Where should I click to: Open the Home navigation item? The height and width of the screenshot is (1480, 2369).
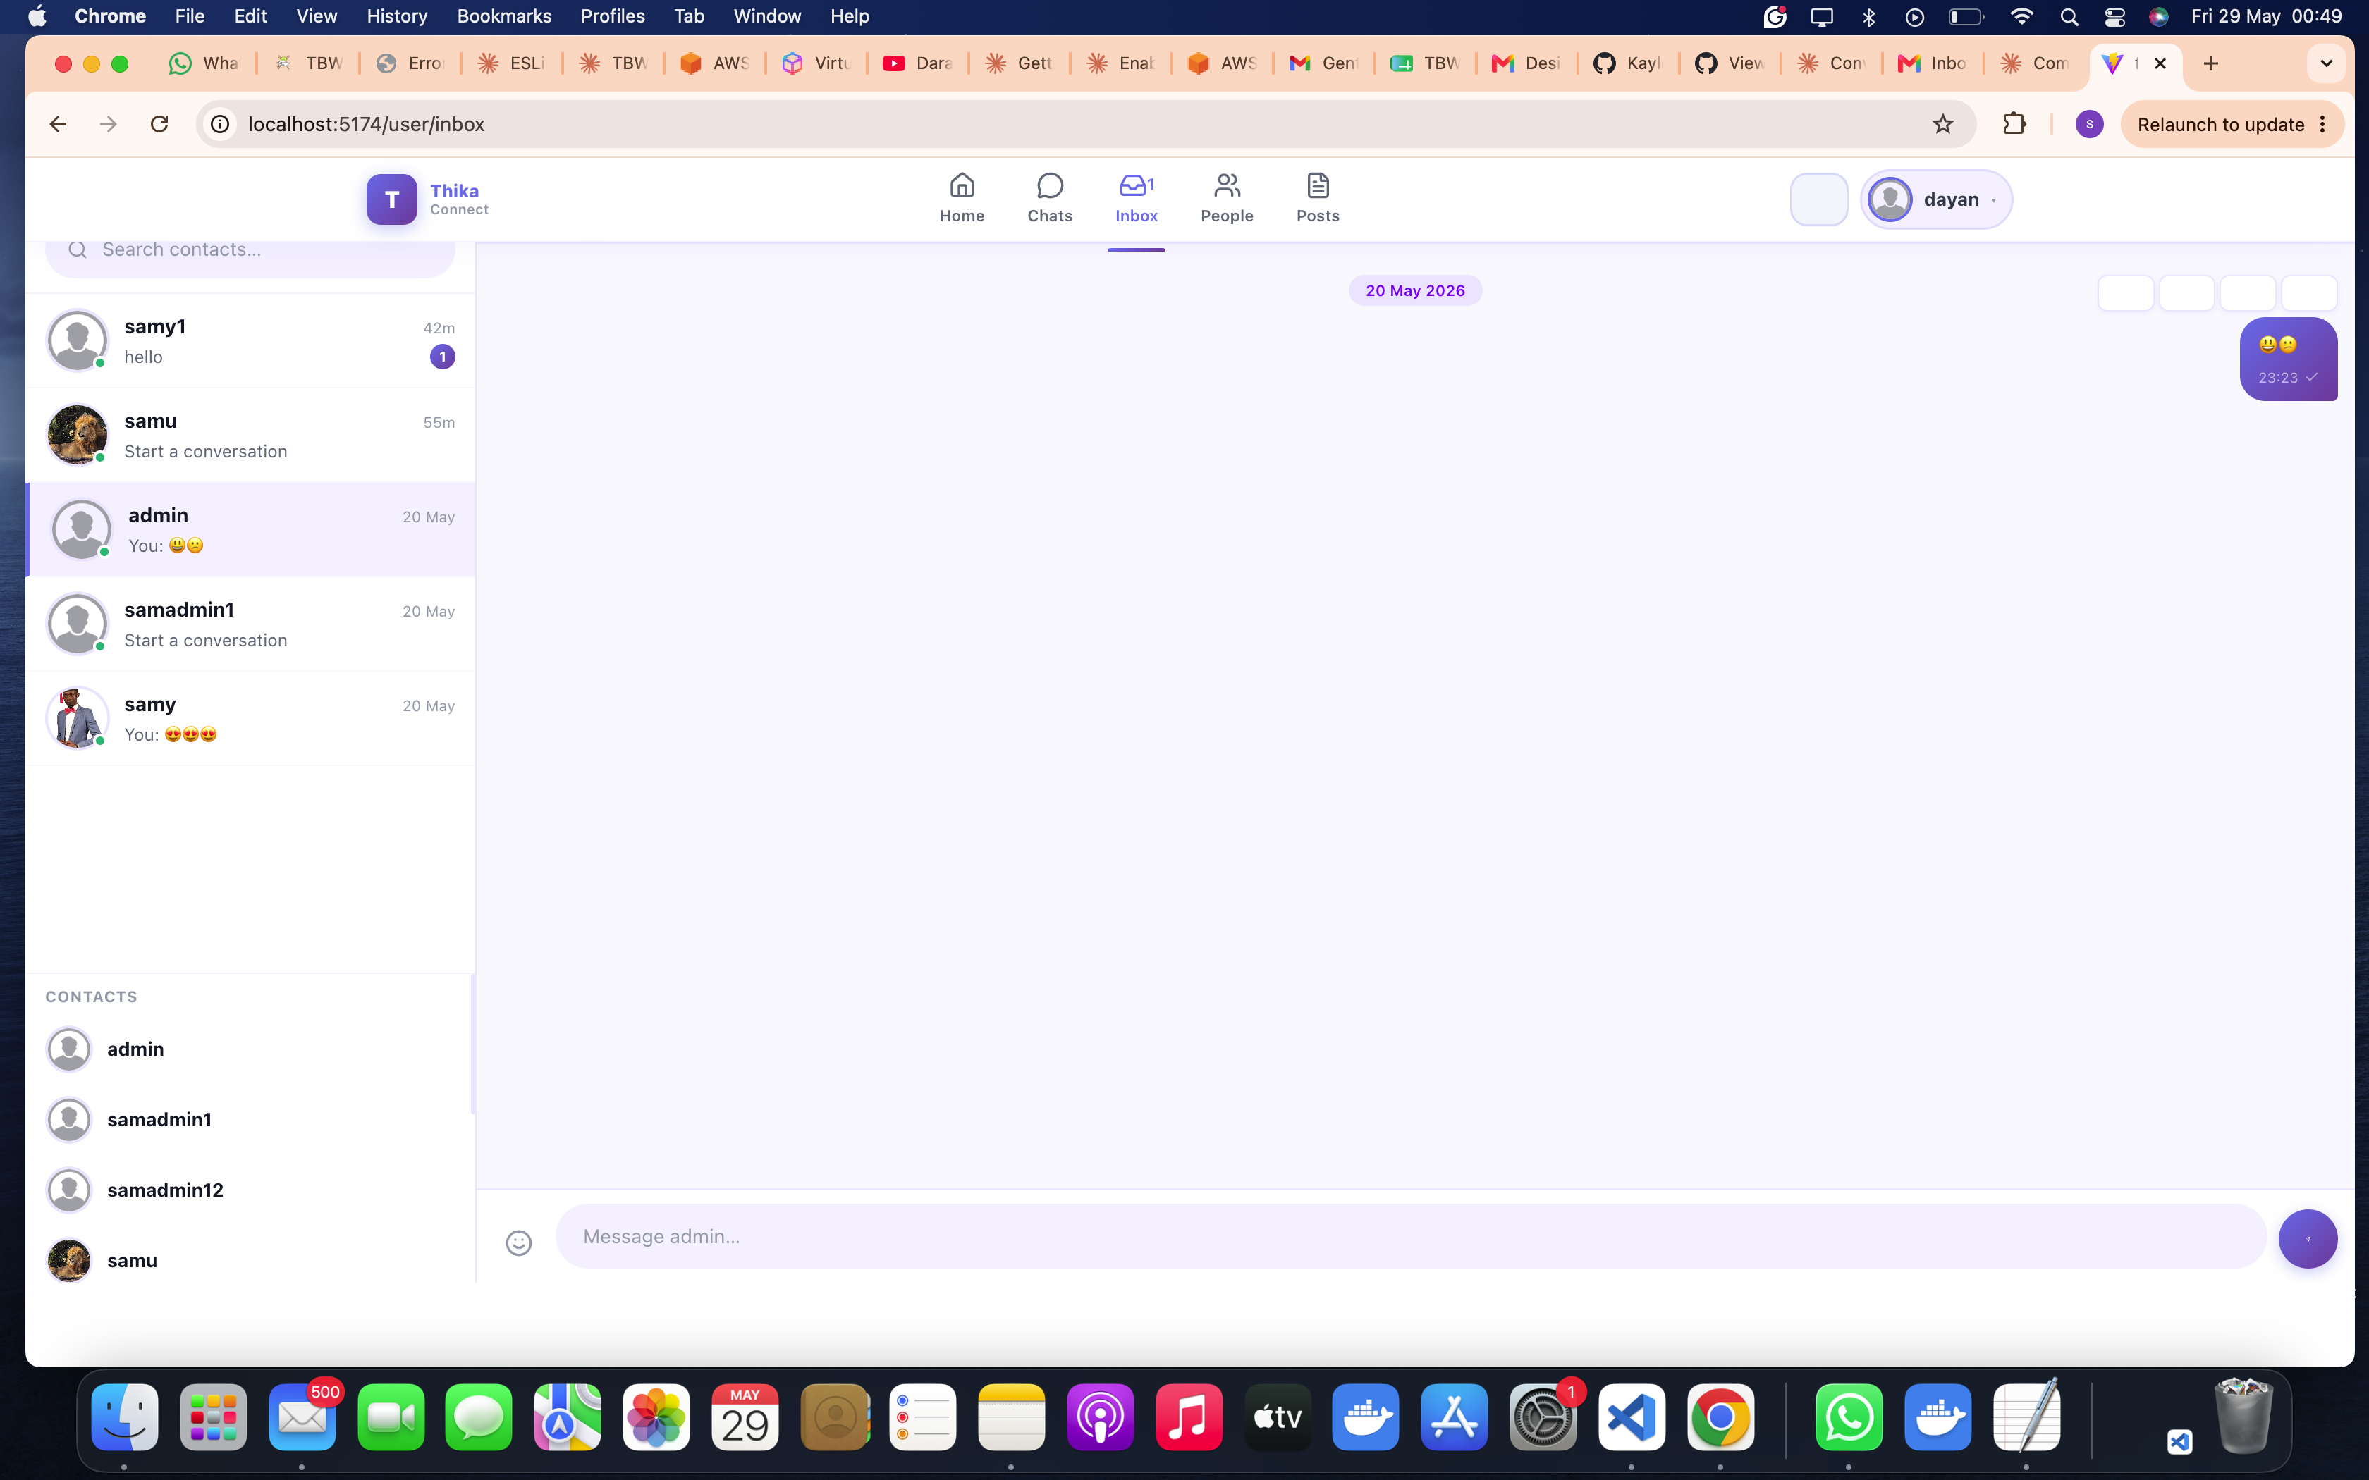click(961, 199)
